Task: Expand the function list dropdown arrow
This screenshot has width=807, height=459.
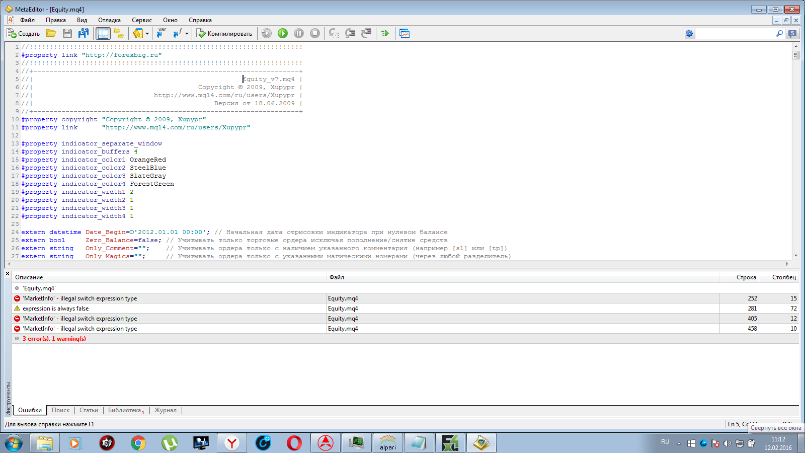Action: coord(187,34)
